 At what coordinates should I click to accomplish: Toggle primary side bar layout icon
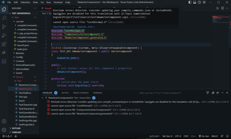tap(190, 2)
